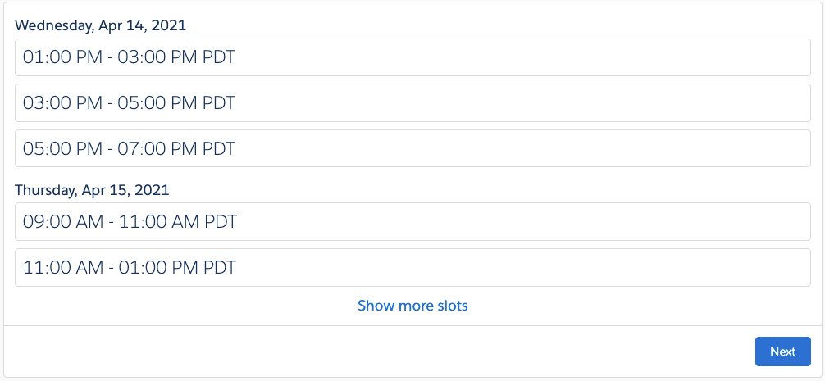
Task: Pick the 05:00 PM - 07:00 PM slot
Action: [x=412, y=149]
